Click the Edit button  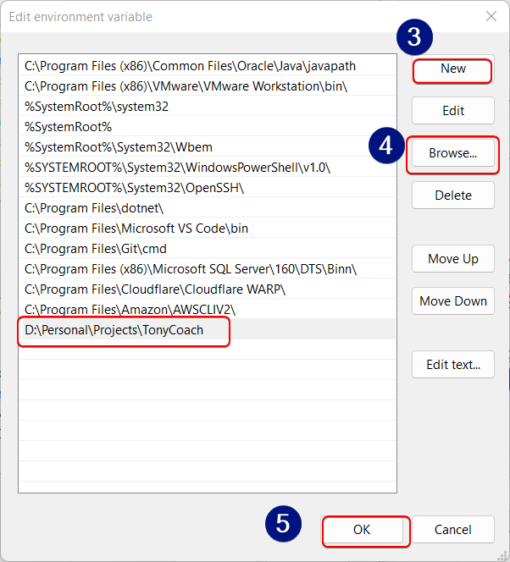[x=452, y=111]
